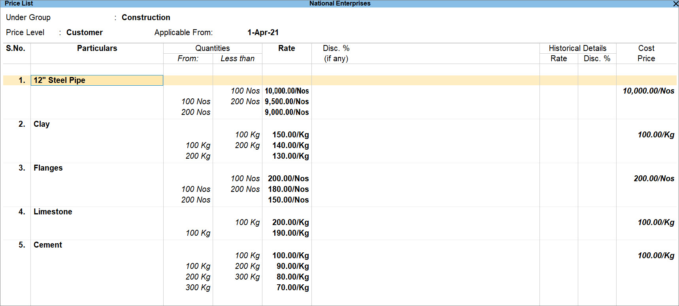
Task: Click Cement's 300 Kg less-than quantity
Action: pos(247,277)
